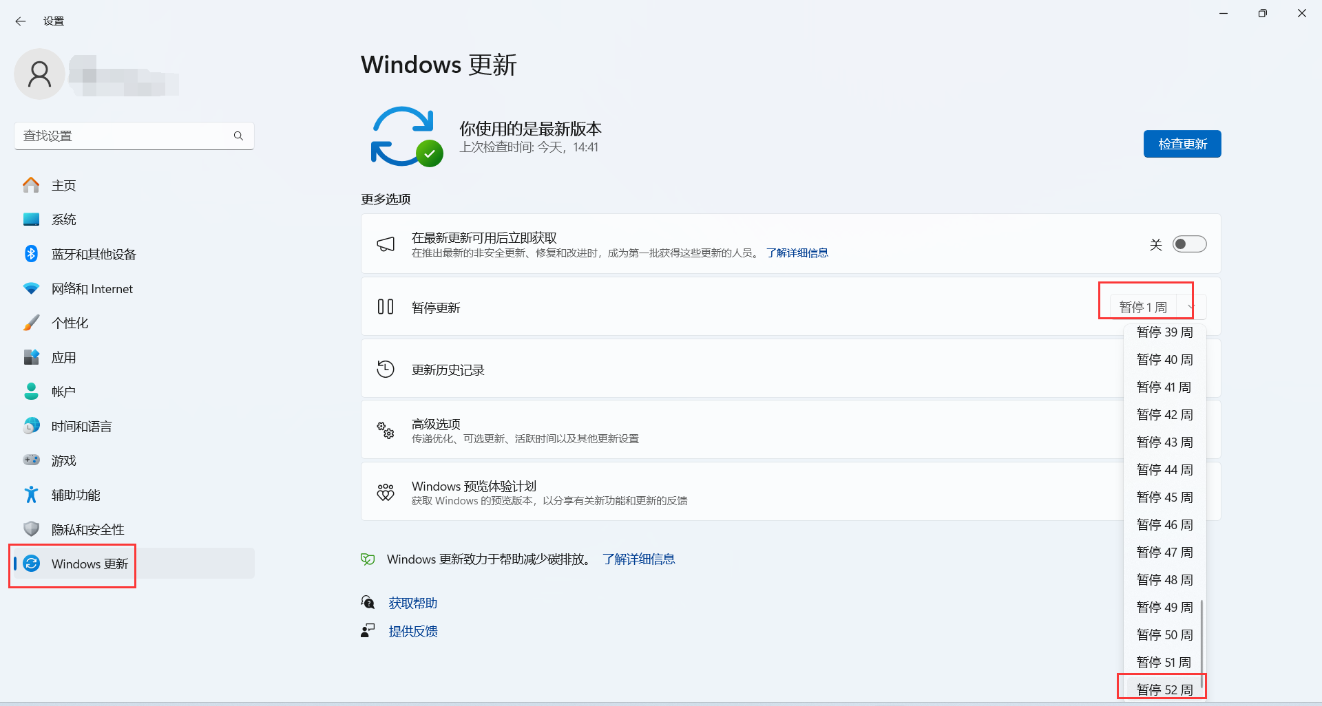Select 暂停 51 周 entry
The image size is (1322, 706).
pos(1163,663)
